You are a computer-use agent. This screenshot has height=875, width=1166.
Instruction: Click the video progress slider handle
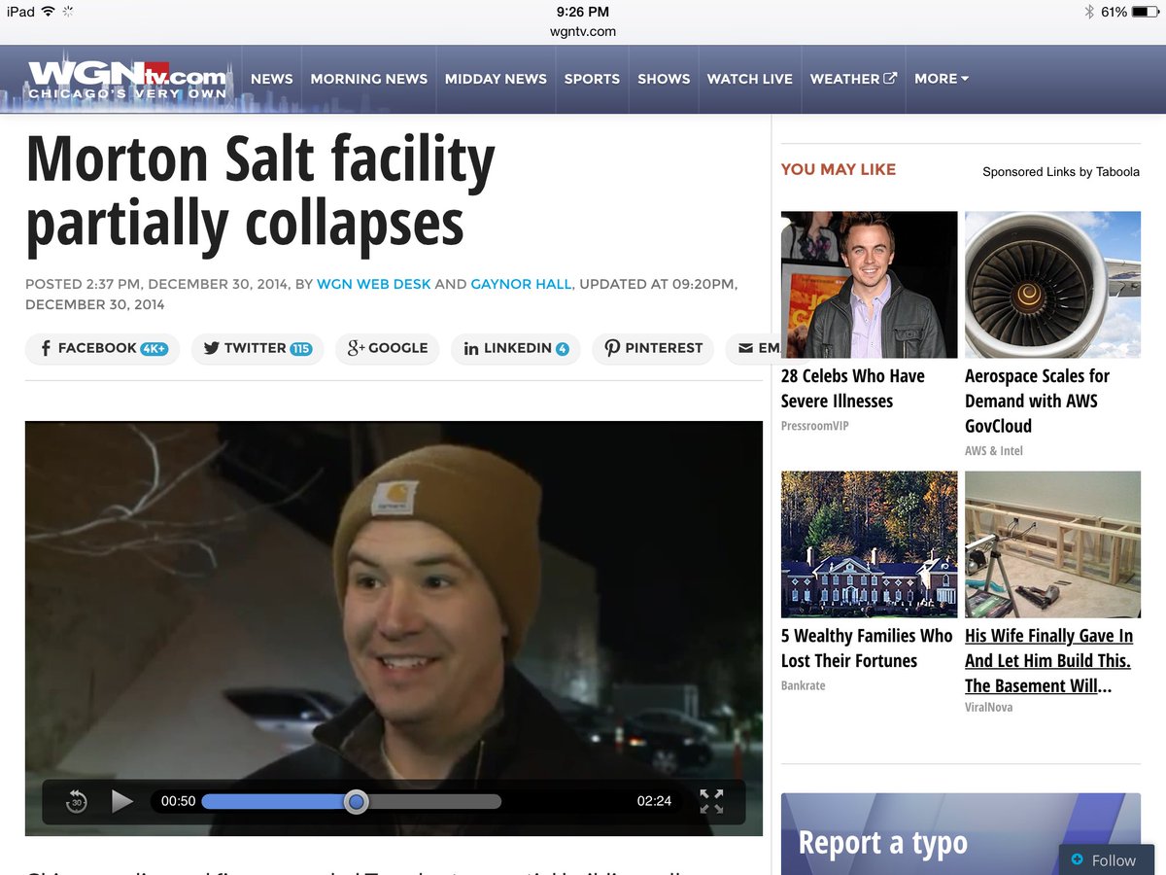point(357,802)
